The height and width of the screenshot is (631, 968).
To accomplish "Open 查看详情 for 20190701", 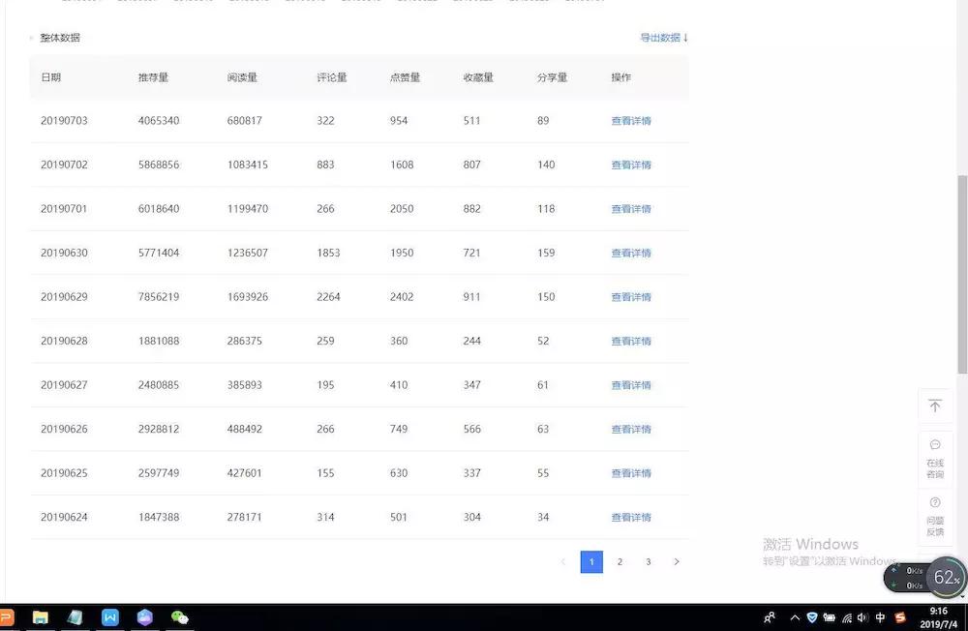I will (631, 209).
